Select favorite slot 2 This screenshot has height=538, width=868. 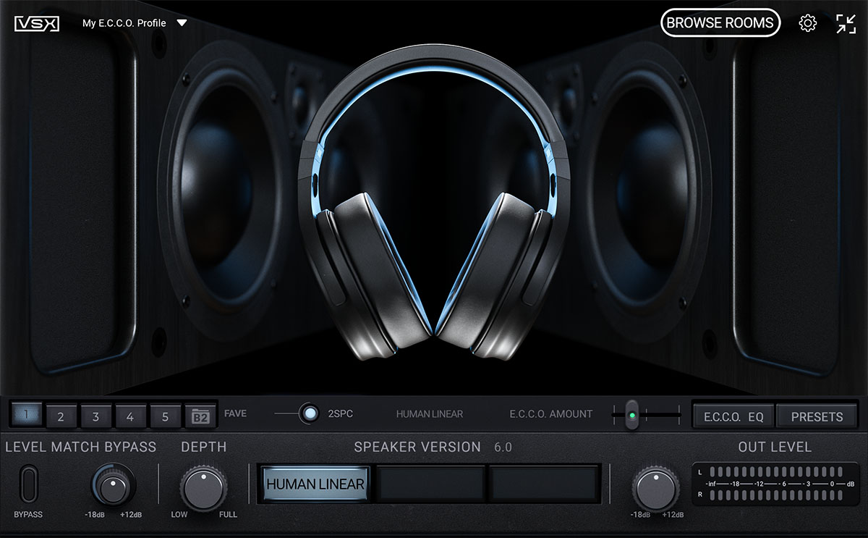pyautogui.click(x=61, y=416)
